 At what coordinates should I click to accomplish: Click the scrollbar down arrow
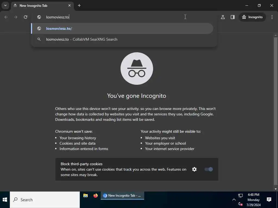pyautogui.click(x=276, y=189)
